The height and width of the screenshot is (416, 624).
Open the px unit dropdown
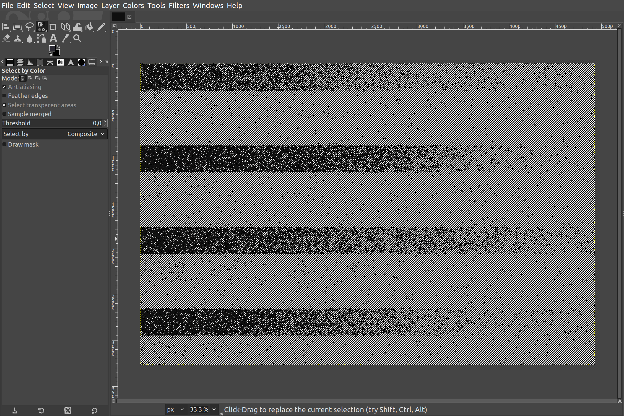(175, 409)
